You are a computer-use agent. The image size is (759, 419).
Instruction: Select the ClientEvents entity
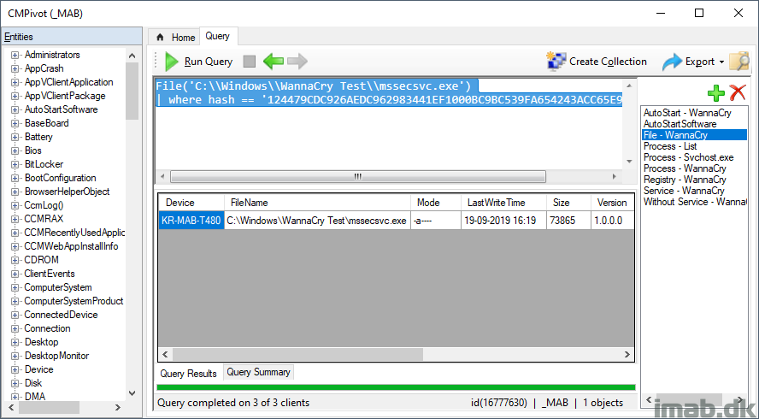50,274
